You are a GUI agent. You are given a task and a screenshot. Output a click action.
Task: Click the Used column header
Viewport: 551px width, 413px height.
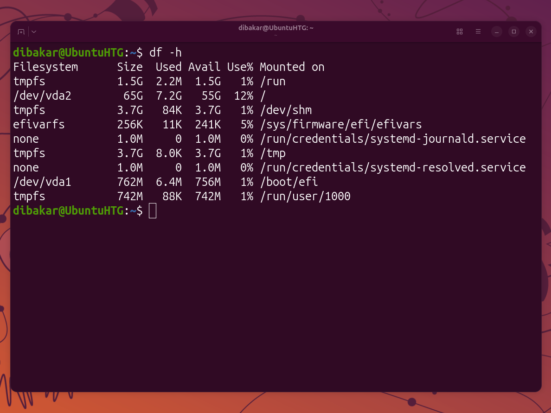tap(169, 67)
